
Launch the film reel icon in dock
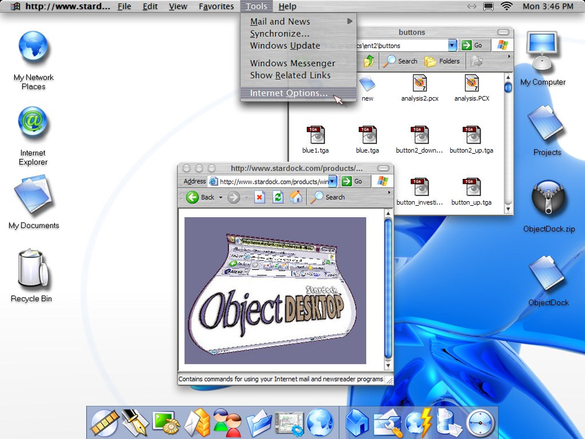coord(104,424)
